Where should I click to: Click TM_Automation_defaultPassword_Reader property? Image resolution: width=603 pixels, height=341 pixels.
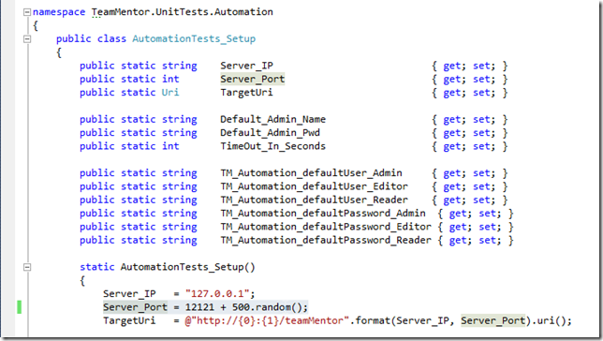[326, 241]
